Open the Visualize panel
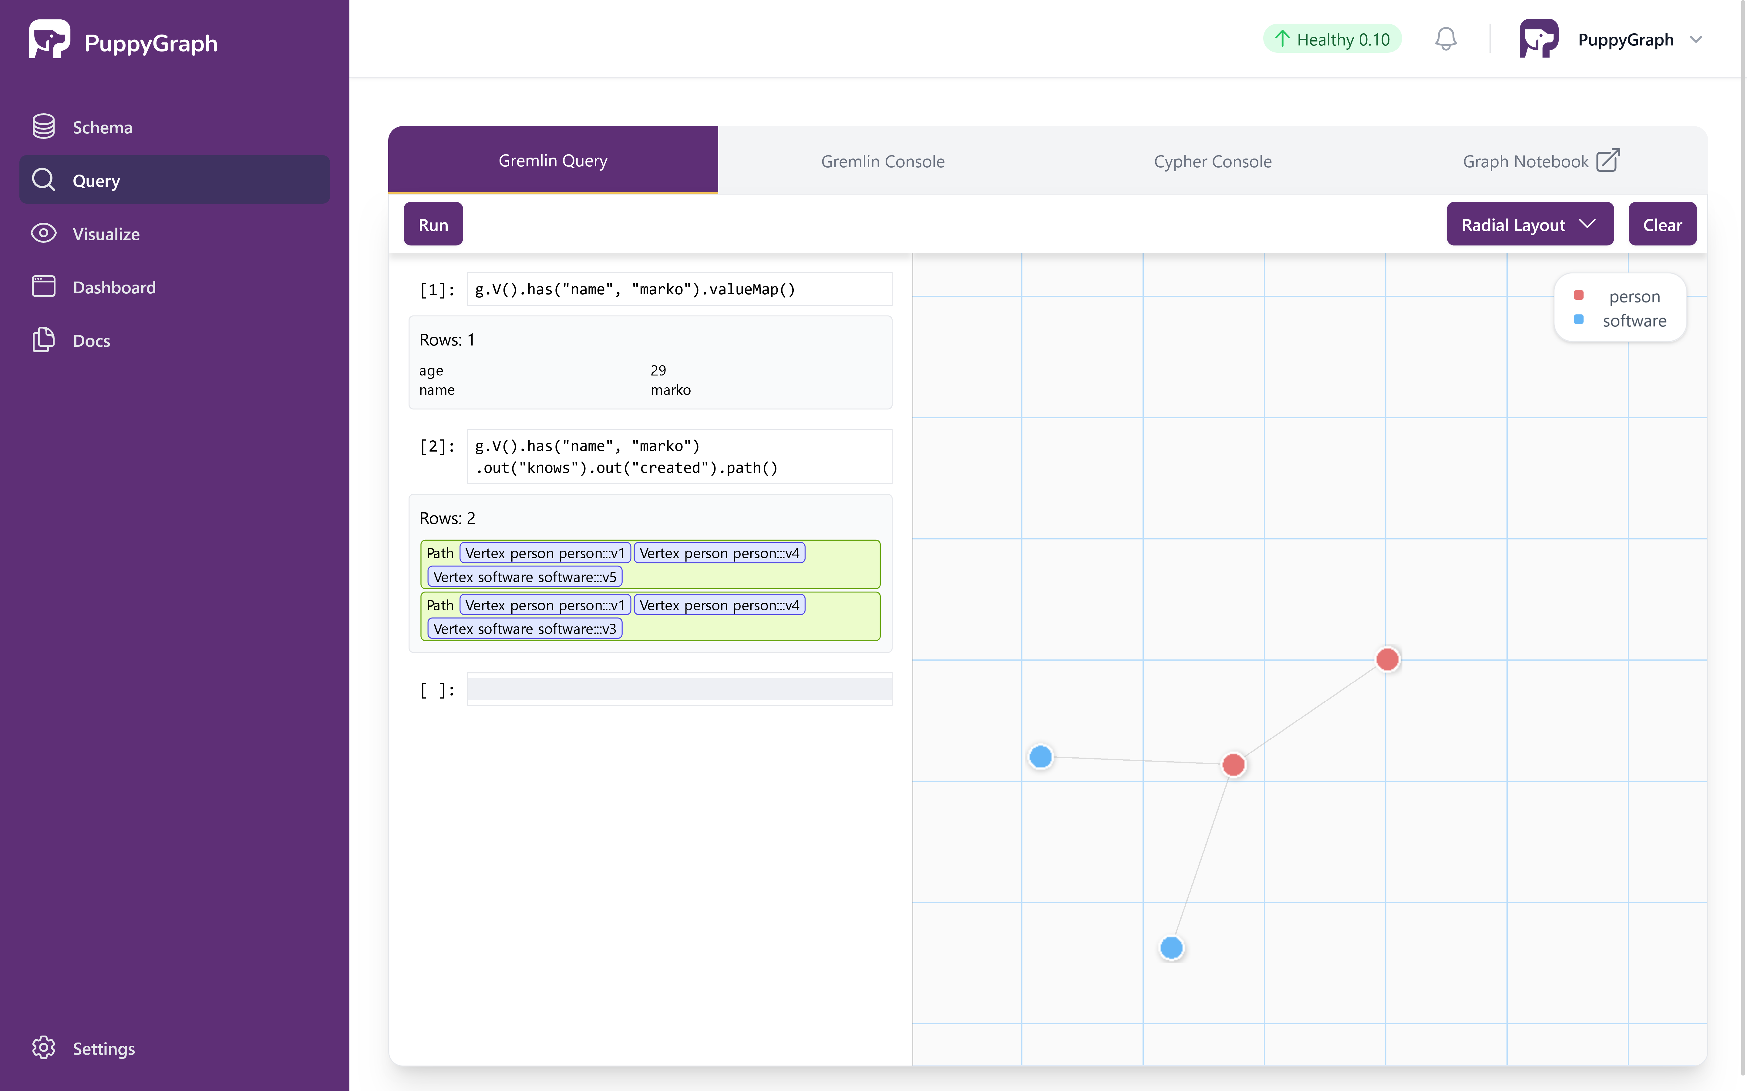Image resolution: width=1747 pixels, height=1091 pixels. tap(106, 232)
